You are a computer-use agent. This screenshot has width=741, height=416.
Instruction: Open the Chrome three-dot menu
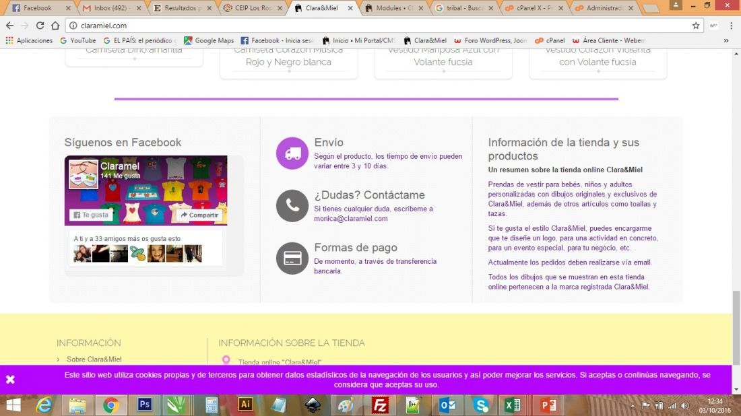pyautogui.click(x=731, y=26)
